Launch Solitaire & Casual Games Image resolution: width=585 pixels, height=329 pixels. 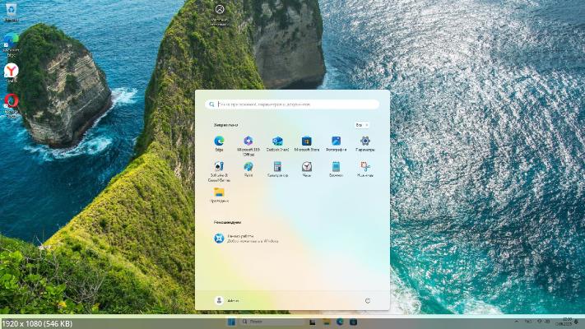219,171
